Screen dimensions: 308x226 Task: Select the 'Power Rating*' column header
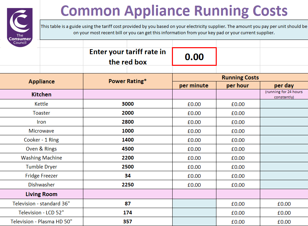(128, 81)
